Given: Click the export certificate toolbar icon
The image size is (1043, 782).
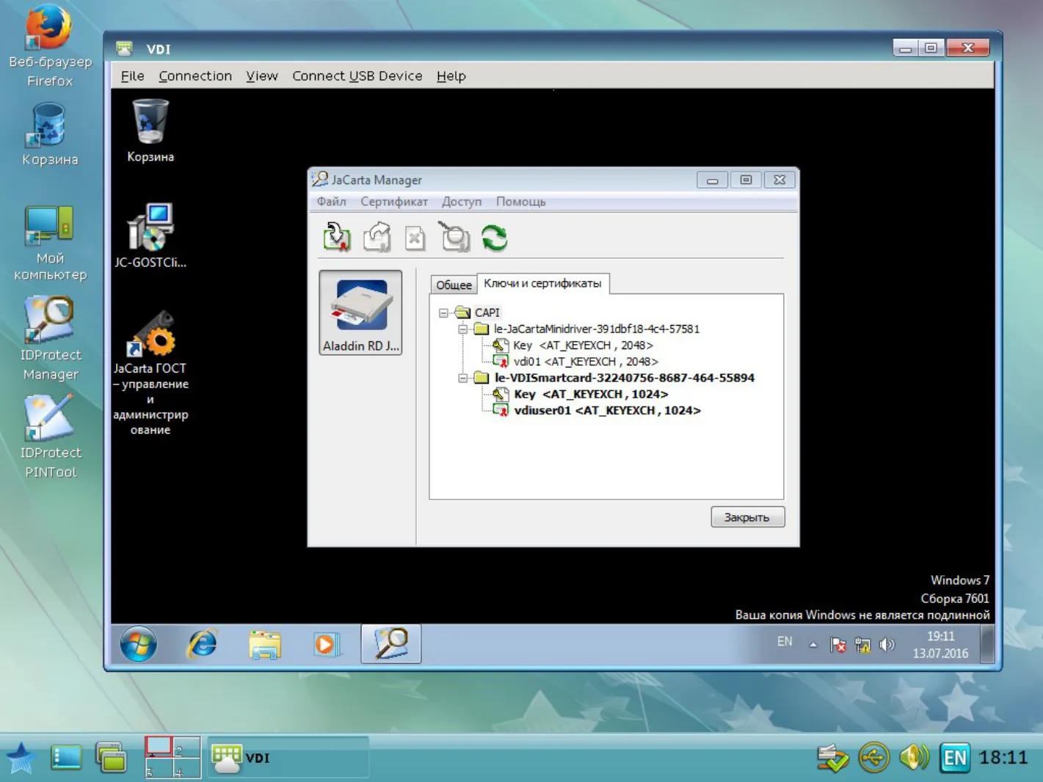Looking at the screenshot, I should coord(377,237).
